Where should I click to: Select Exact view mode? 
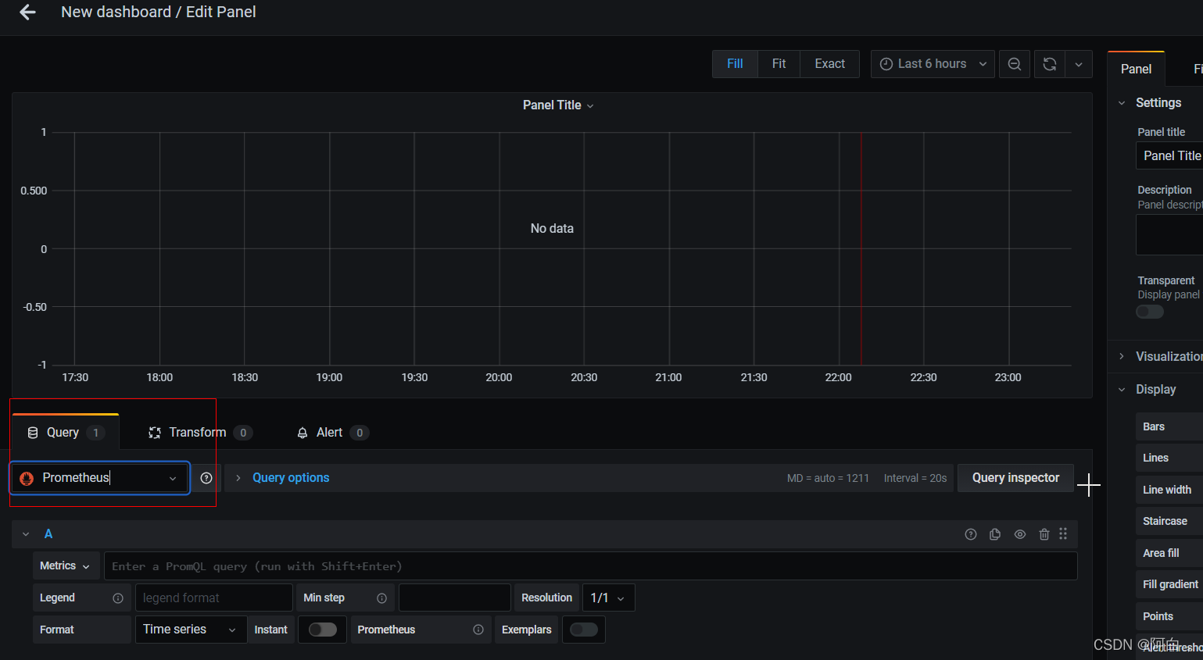(829, 64)
